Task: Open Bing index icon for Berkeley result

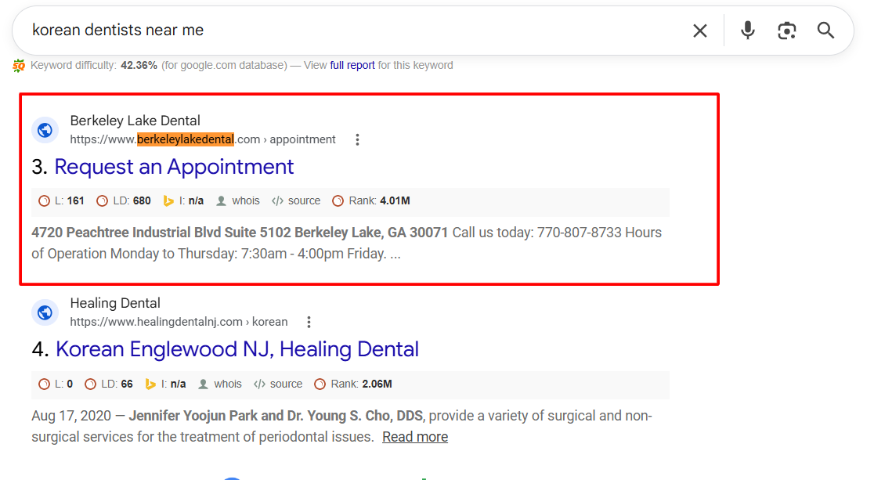Action: (168, 201)
